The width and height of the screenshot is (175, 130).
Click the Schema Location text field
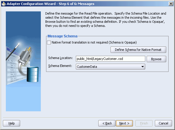tap(110, 59)
